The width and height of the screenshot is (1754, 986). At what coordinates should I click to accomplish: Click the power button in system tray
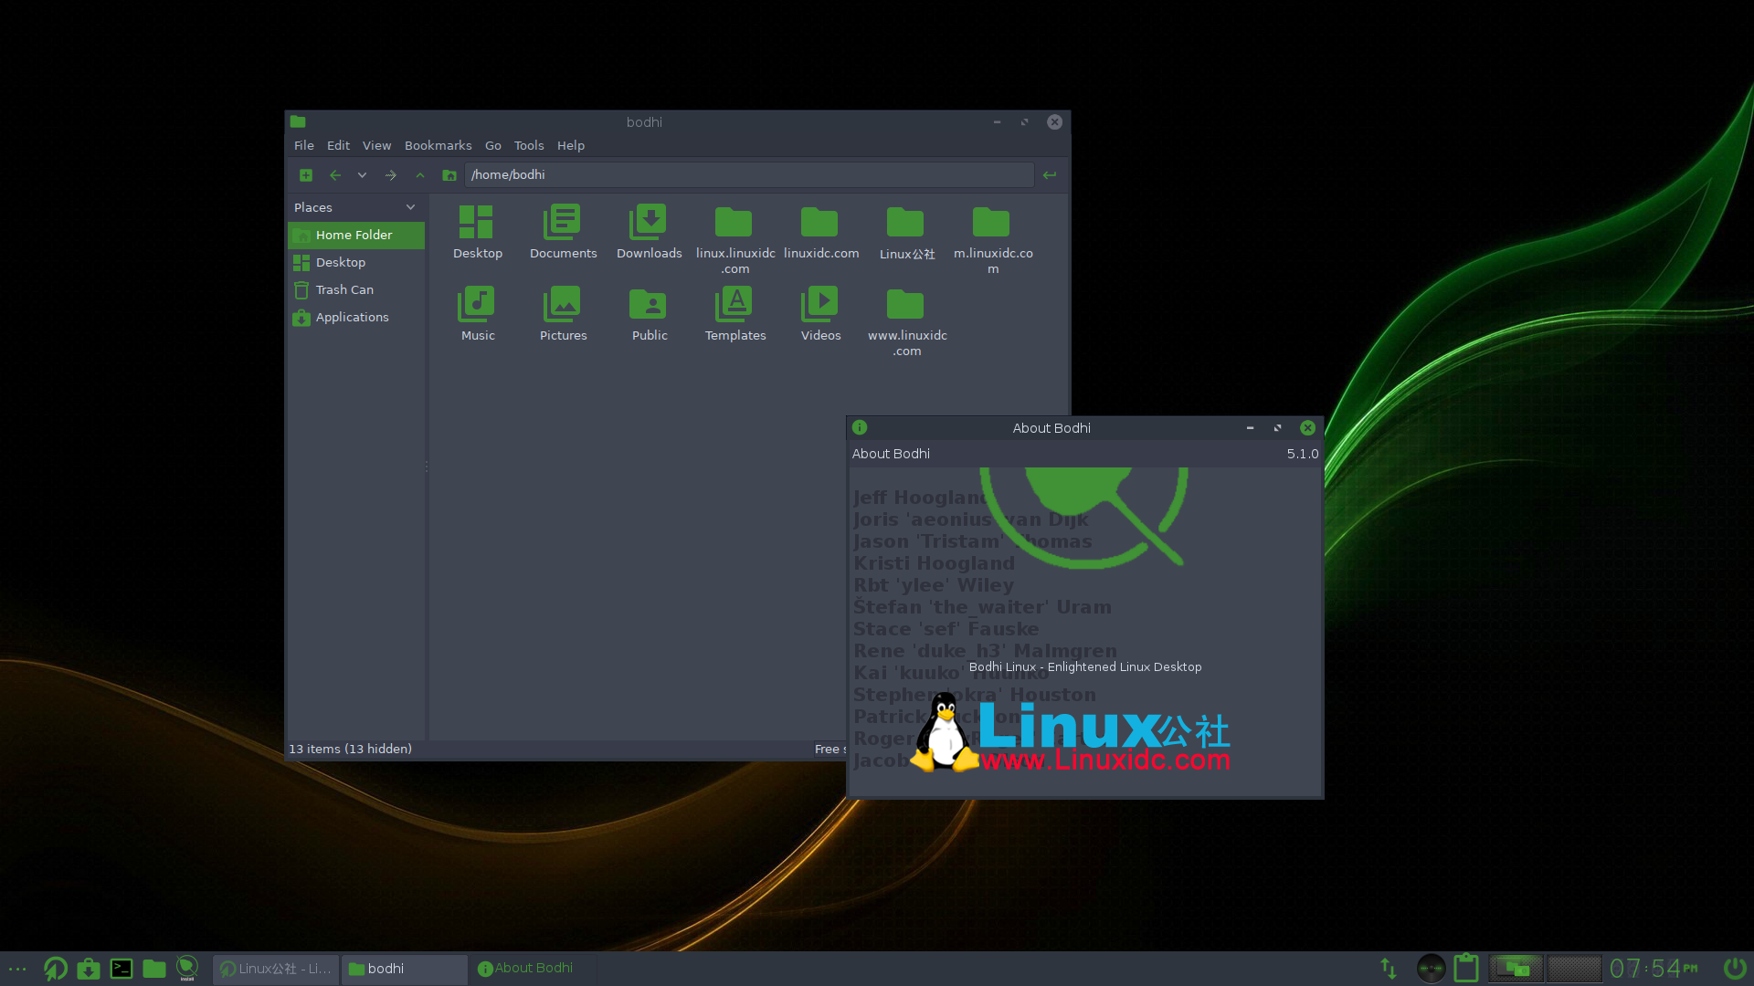[x=1735, y=968]
